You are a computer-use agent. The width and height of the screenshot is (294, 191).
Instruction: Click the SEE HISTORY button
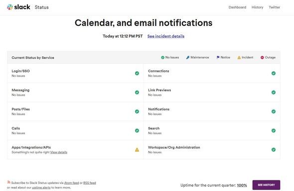pos(266,185)
